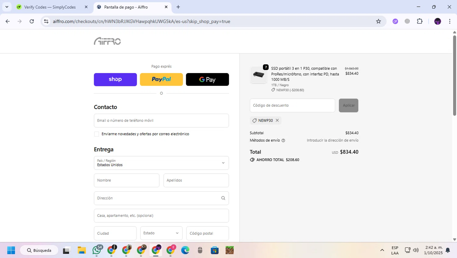Click the Total amount $834.40
This screenshot has height=258, width=457.
click(349, 152)
